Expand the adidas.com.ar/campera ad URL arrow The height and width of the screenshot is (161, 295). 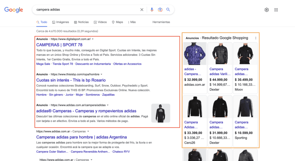click(x=108, y=105)
